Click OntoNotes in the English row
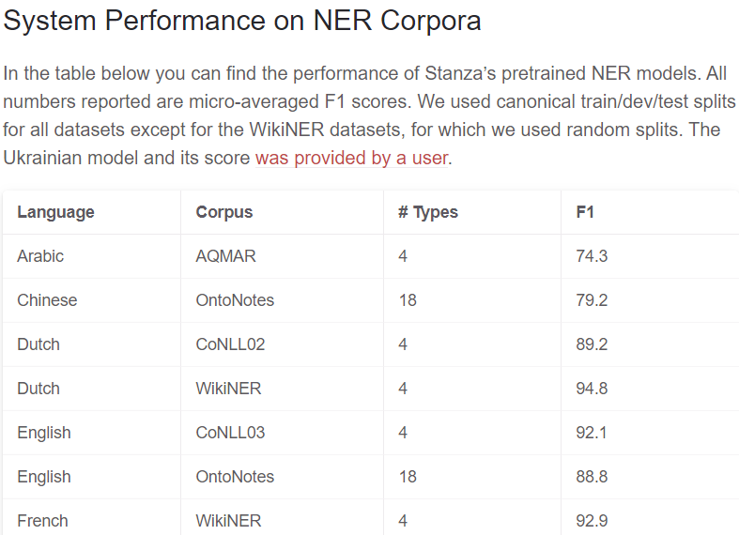 (x=235, y=477)
